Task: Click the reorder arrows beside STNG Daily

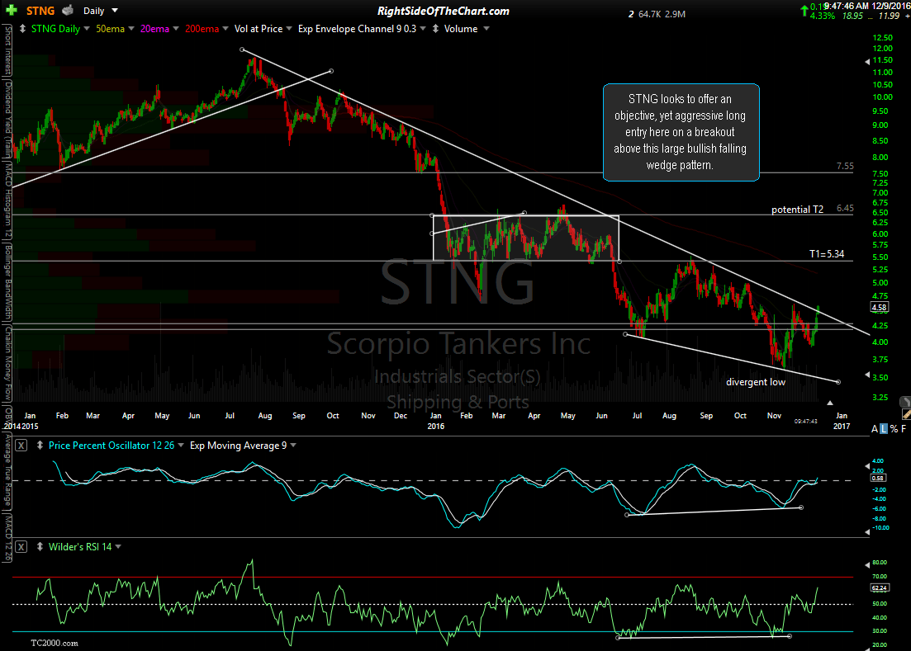Action: pyautogui.click(x=22, y=28)
